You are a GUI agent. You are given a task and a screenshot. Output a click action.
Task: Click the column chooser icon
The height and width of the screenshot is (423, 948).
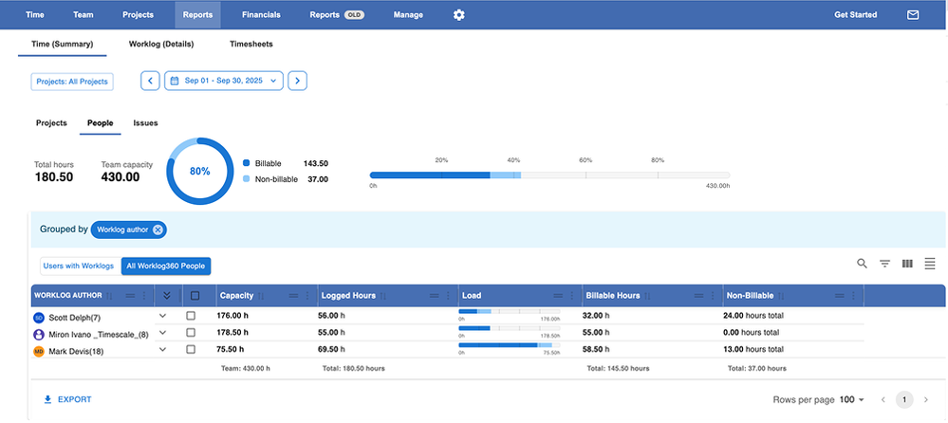pos(907,264)
